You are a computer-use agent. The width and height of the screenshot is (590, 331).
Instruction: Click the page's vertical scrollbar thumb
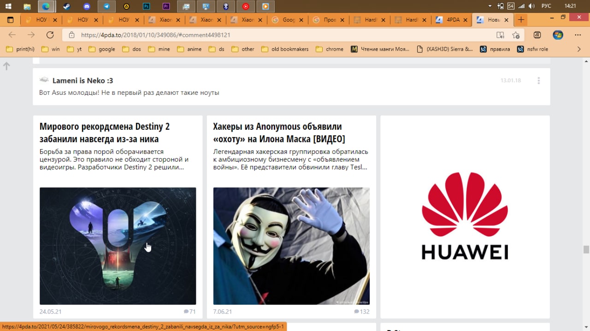point(586,250)
